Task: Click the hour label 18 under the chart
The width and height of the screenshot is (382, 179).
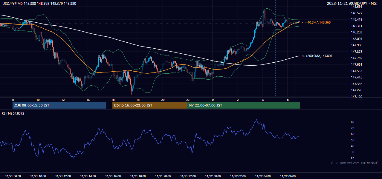Action: (x=138, y=100)
